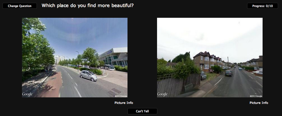Click the Progress 0/10 indicator
282x116 pixels.
coord(262,6)
